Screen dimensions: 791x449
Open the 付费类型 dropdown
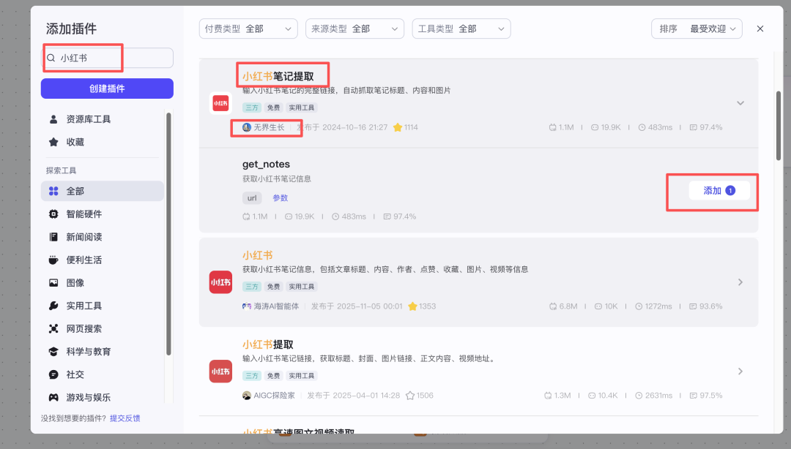pyautogui.click(x=248, y=29)
